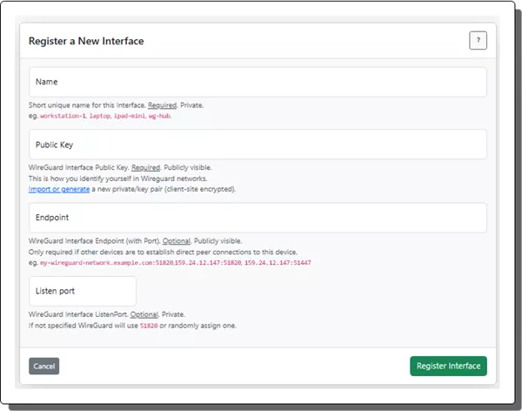Image resolution: width=522 pixels, height=411 pixels.
Task: Click the workstation-1 example name
Action: click(63, 116)
